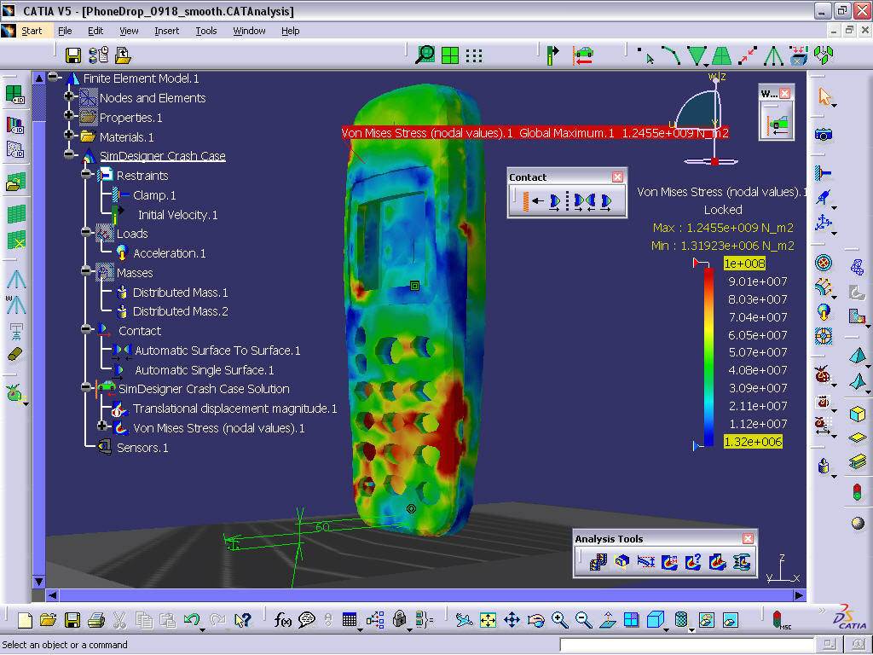Expand the Von Mises Stress tree node
This screenshot has height=655, width=873.
tap(102, 426)
